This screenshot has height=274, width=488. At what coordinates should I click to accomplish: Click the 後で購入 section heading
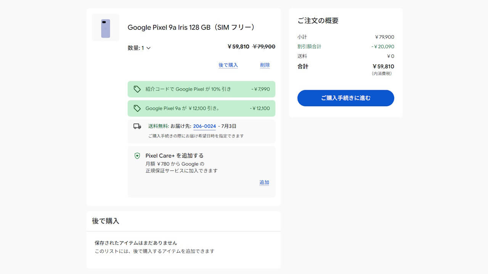[x=106, y=221]
